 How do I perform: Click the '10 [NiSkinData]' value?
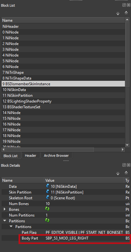(x=64, y=186)
